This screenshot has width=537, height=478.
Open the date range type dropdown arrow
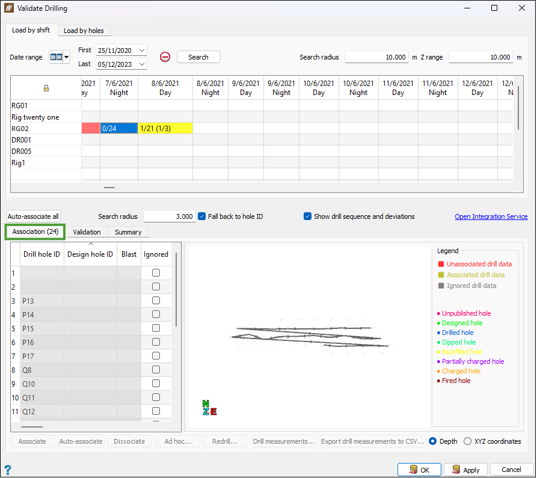tap(67, 57)
